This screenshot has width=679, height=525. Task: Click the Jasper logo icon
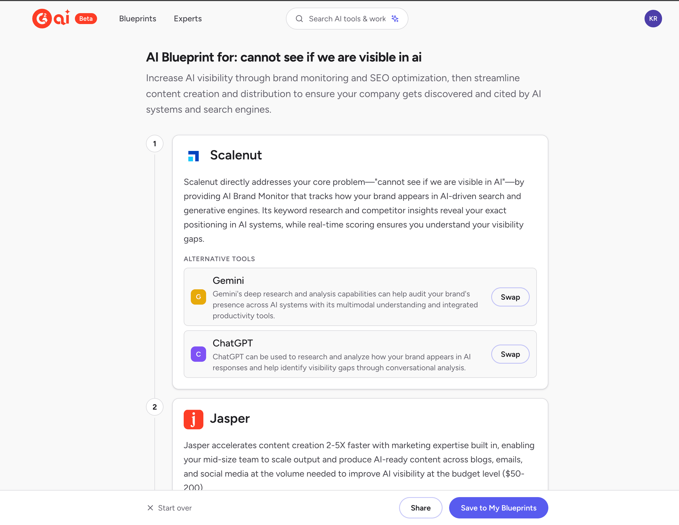[x=193, y=419]
